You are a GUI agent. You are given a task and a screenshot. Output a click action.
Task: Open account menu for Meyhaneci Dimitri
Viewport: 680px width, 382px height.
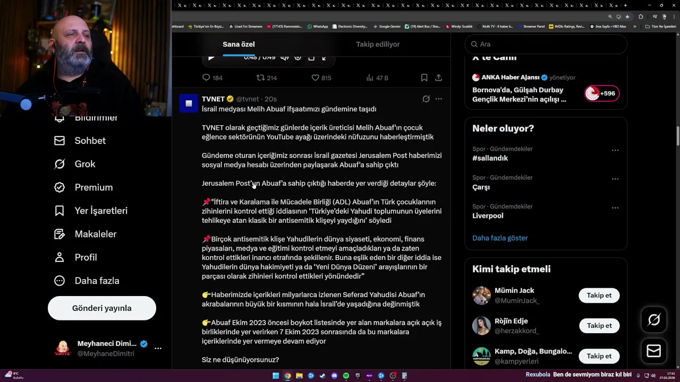(x=158, y=349)
